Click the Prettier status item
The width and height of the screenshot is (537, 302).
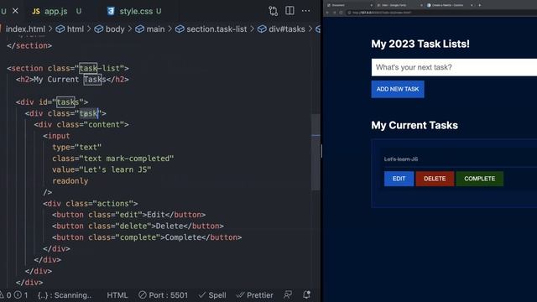pyautogui.click(x=255, y=295)
